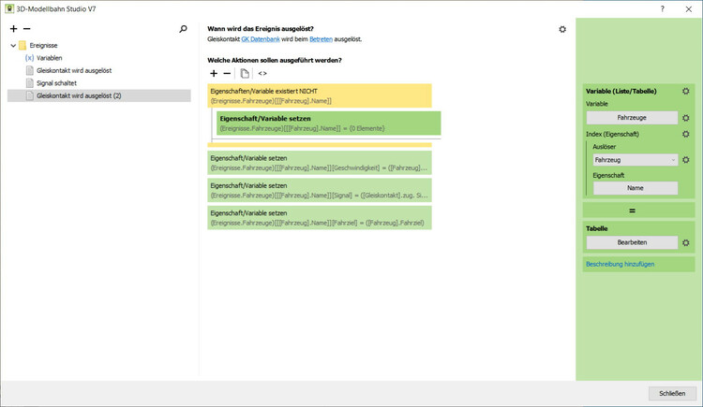This screenshot has width=703, height=407.
Task: Select the Variablen tree entry
Action: coord(50,58)
